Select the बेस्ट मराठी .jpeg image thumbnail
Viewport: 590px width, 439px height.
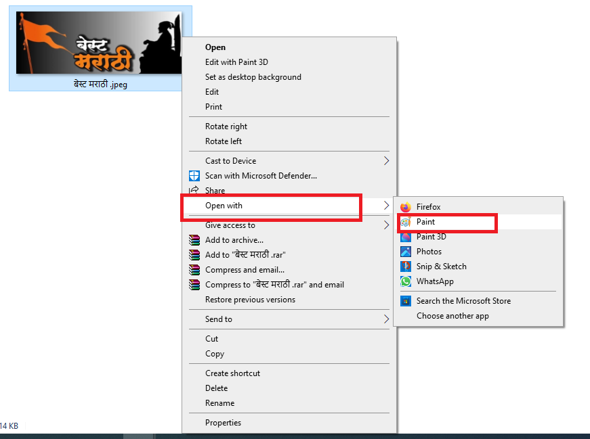(99, 43)
